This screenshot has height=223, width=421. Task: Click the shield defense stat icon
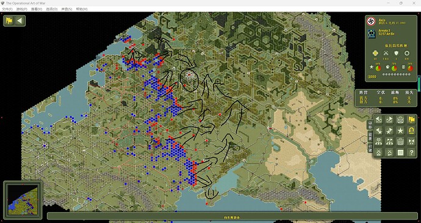[397, 54]
